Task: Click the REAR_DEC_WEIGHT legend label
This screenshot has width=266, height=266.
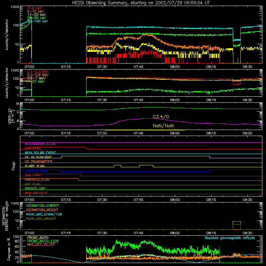Action: [x=41, y=219]
